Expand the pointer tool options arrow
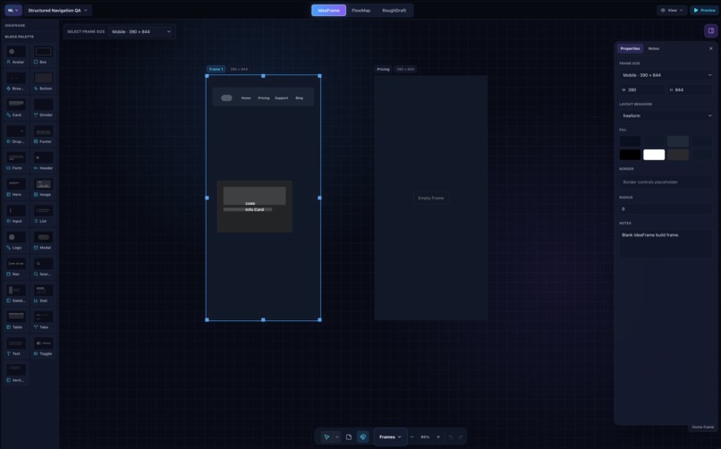721x449 pixels. click(x=337, y=437)
